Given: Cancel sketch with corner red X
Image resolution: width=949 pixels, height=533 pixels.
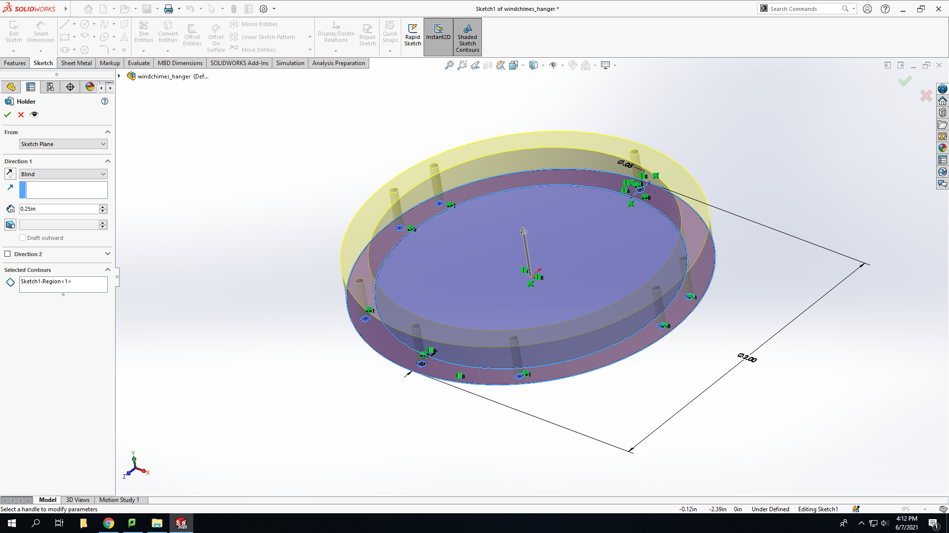Looking at the screenshot, I should 926,96.
